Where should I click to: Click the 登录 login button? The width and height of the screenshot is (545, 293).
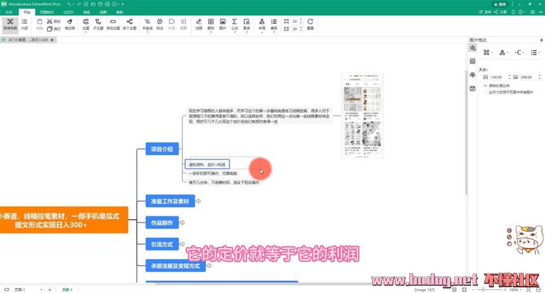pos(501,4)
